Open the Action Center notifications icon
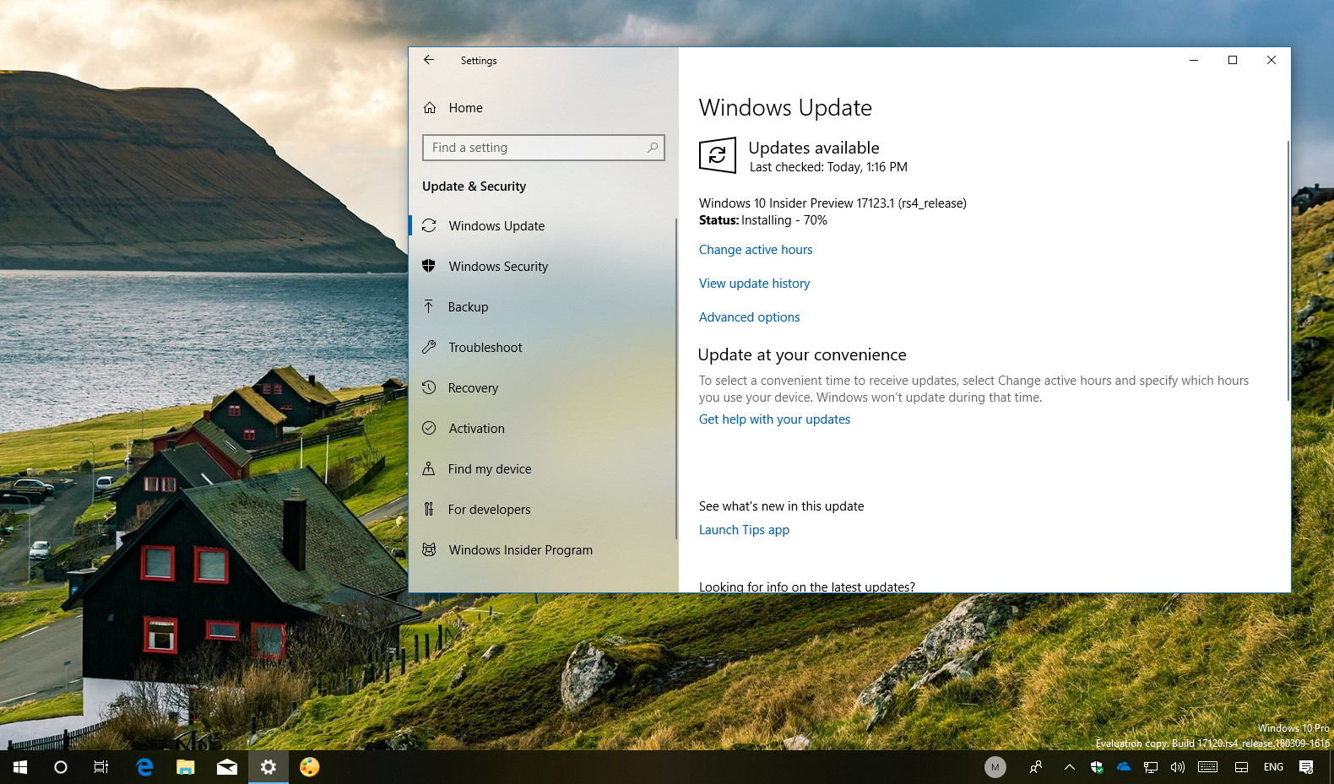 coord(1306,767)
